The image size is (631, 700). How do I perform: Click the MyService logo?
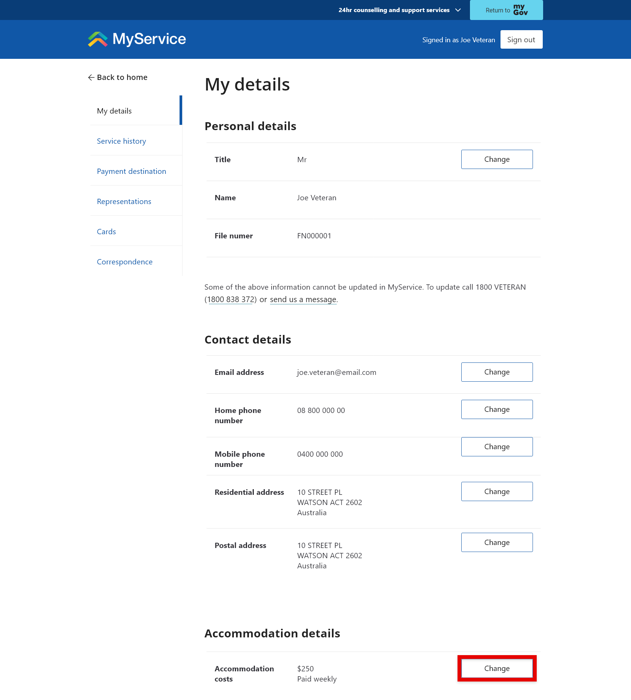(x=137, y=39)
